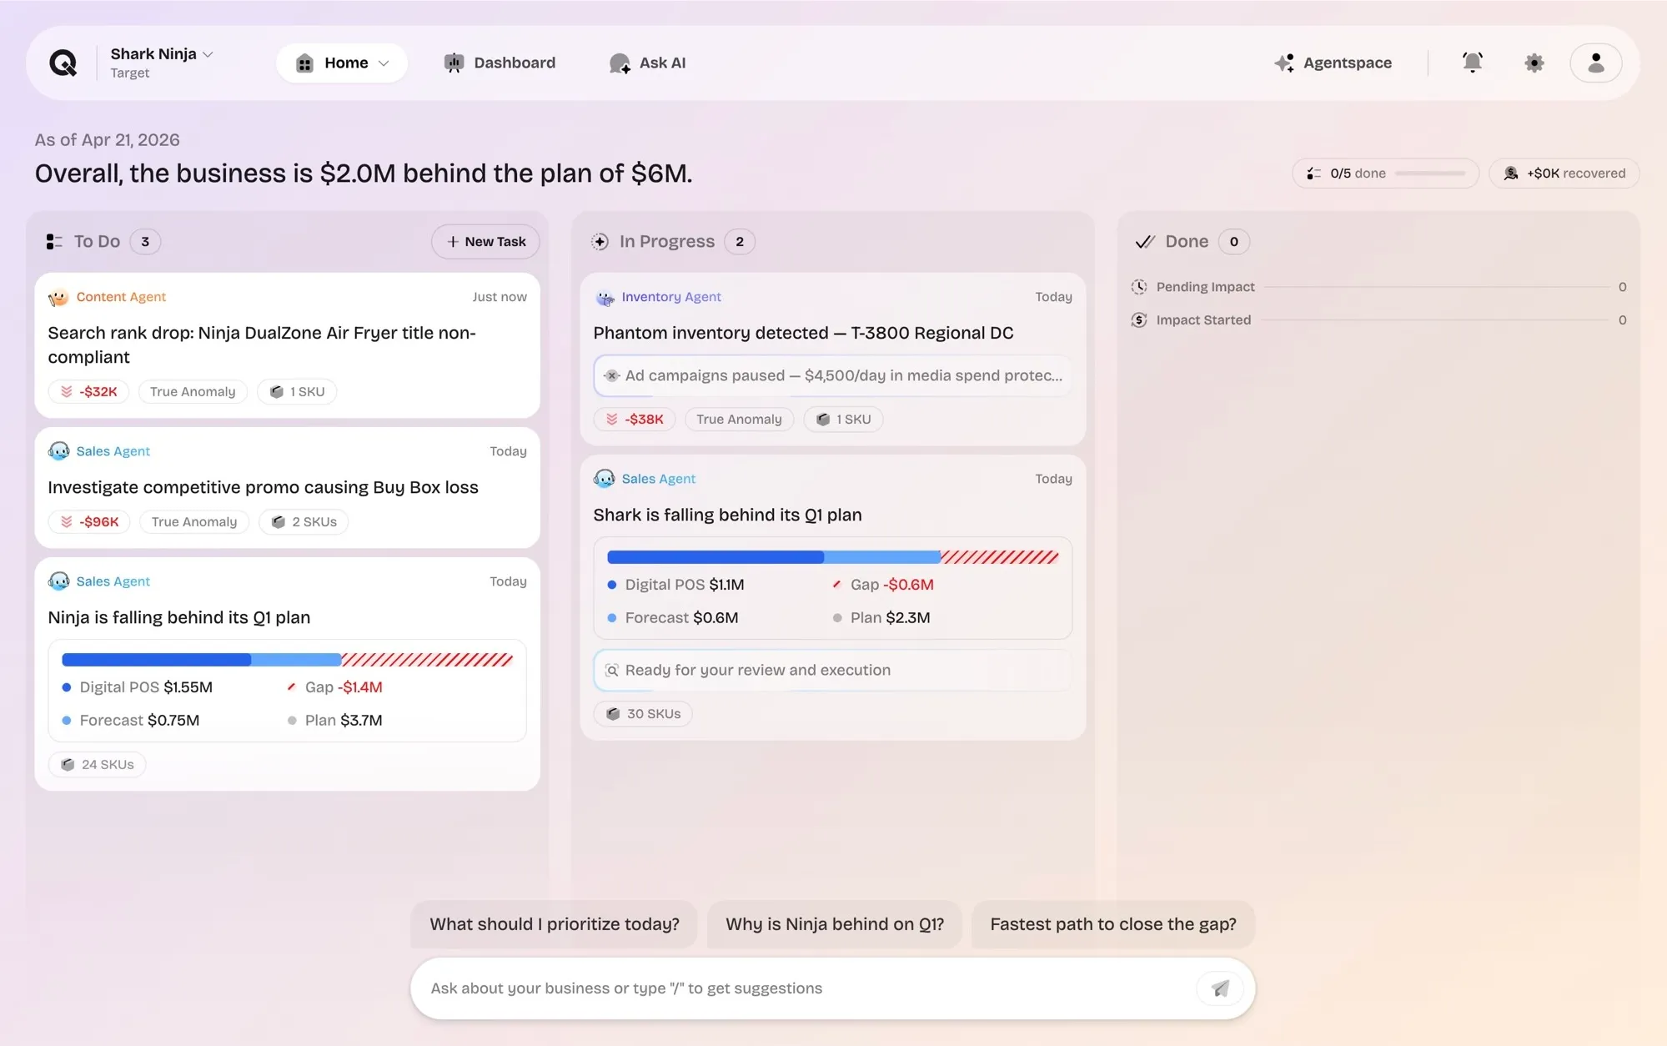Select the Home navigation item
Viewport: 1667px width, 1046px height.
click(x=342, y=63)
